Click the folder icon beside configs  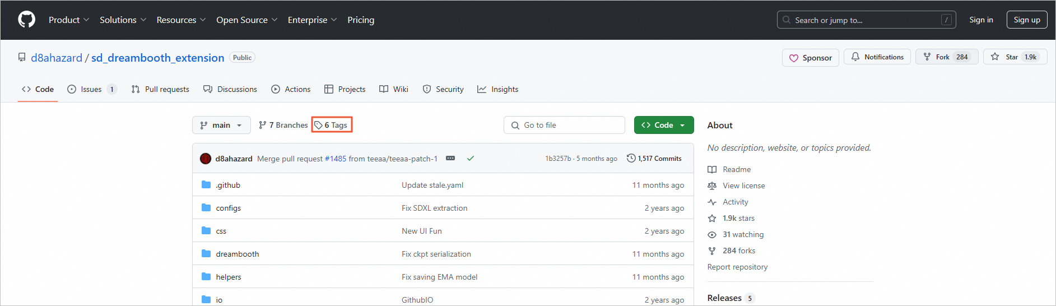coord(206,207)
